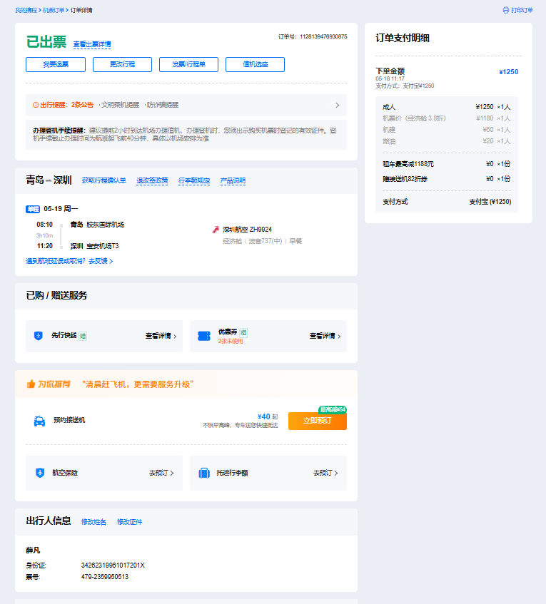The image size is (546, 604).
Task: Open 去预订 for 托运行李额
Action: [x=325, y=473]
